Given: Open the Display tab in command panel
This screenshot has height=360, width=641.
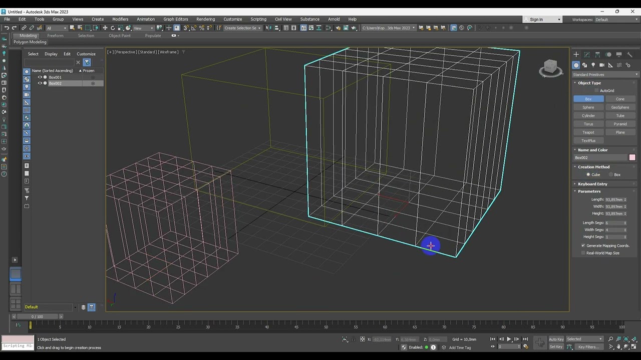Looking at the screenshot, I should [619, 54].
